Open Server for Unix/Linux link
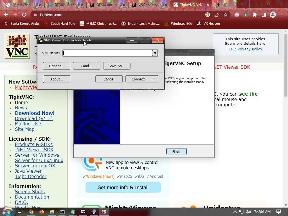 pyautogui.click(x=39, y=160)
